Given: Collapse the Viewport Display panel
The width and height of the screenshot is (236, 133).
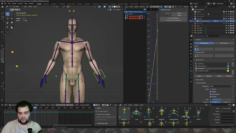Looking at the screenshot, I should [x=195, y=83].
